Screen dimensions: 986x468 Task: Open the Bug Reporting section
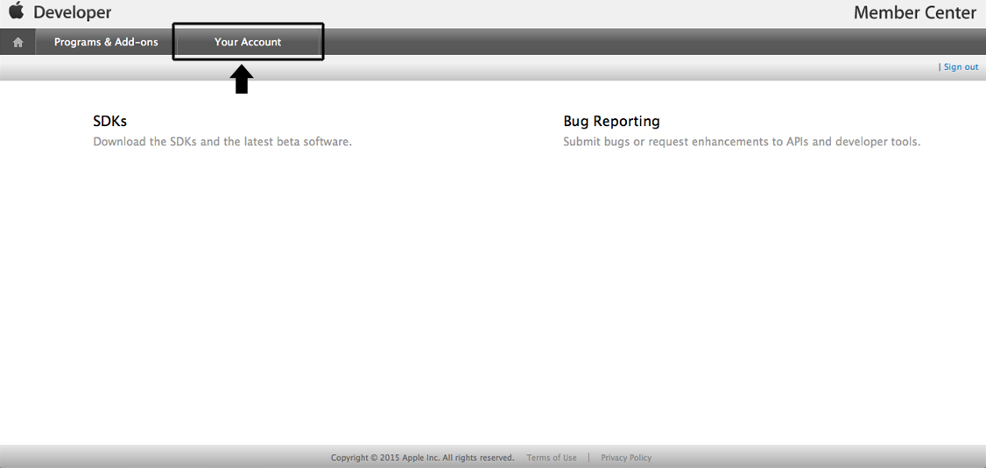[x=611, y=122]
